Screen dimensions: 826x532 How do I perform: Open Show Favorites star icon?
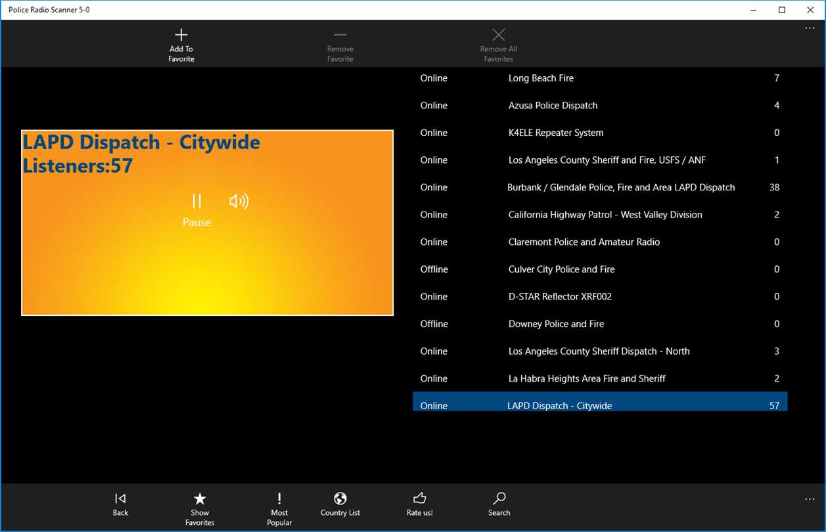[200, 499]
